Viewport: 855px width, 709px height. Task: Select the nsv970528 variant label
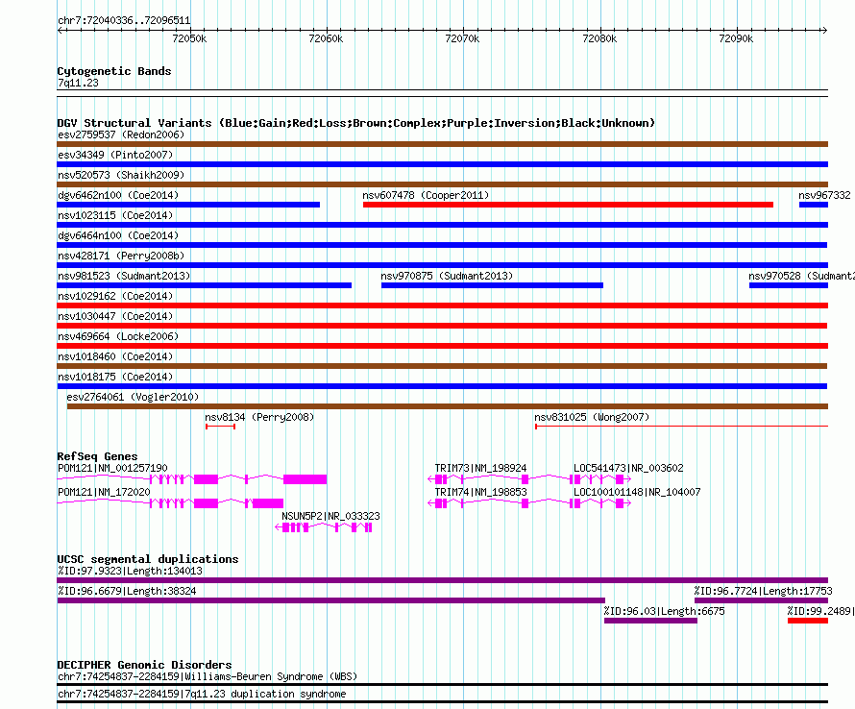click(x=801, y=276)
